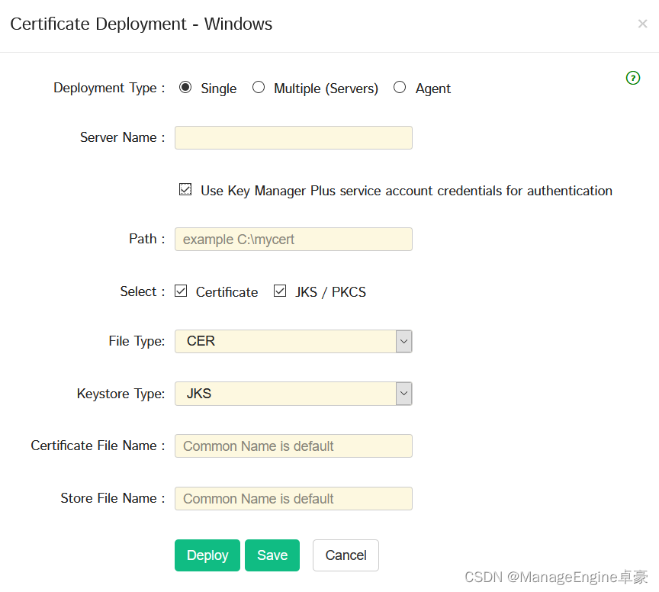Choose Multiple (Servers) deployment type
Image resolution: width=659 pixels, height=592 pixels.
click(259, 88)
